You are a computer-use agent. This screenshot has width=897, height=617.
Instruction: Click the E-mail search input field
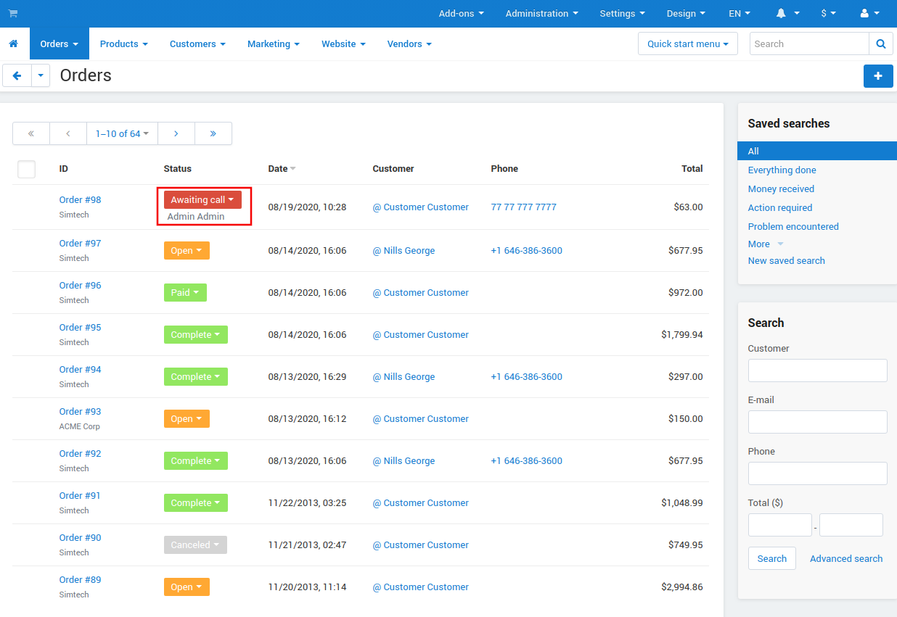[x=817, y=422]
